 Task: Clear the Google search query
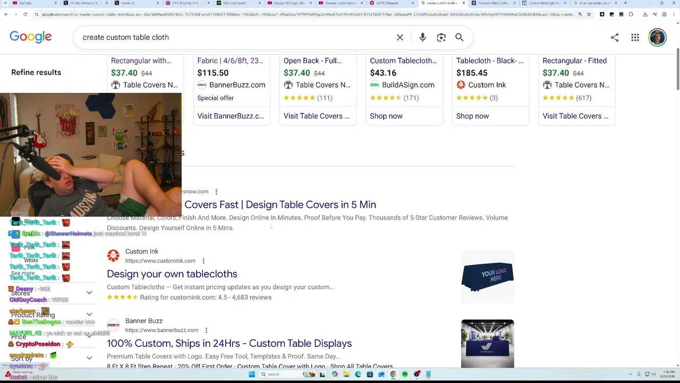400,37
